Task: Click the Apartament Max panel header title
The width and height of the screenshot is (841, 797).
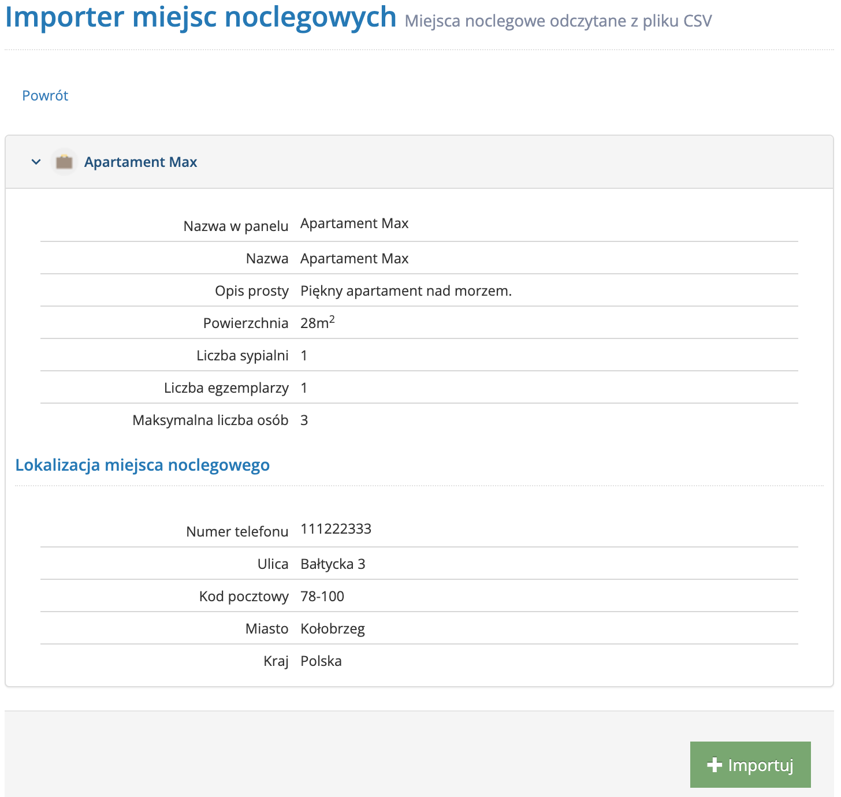Action: 140,162
